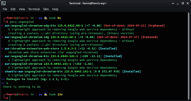The width and height of the screenshot is (191, 101).
Task: Click the aur/ungoogled-chromium-xdg-bin package name
Action: pos(30,26)
